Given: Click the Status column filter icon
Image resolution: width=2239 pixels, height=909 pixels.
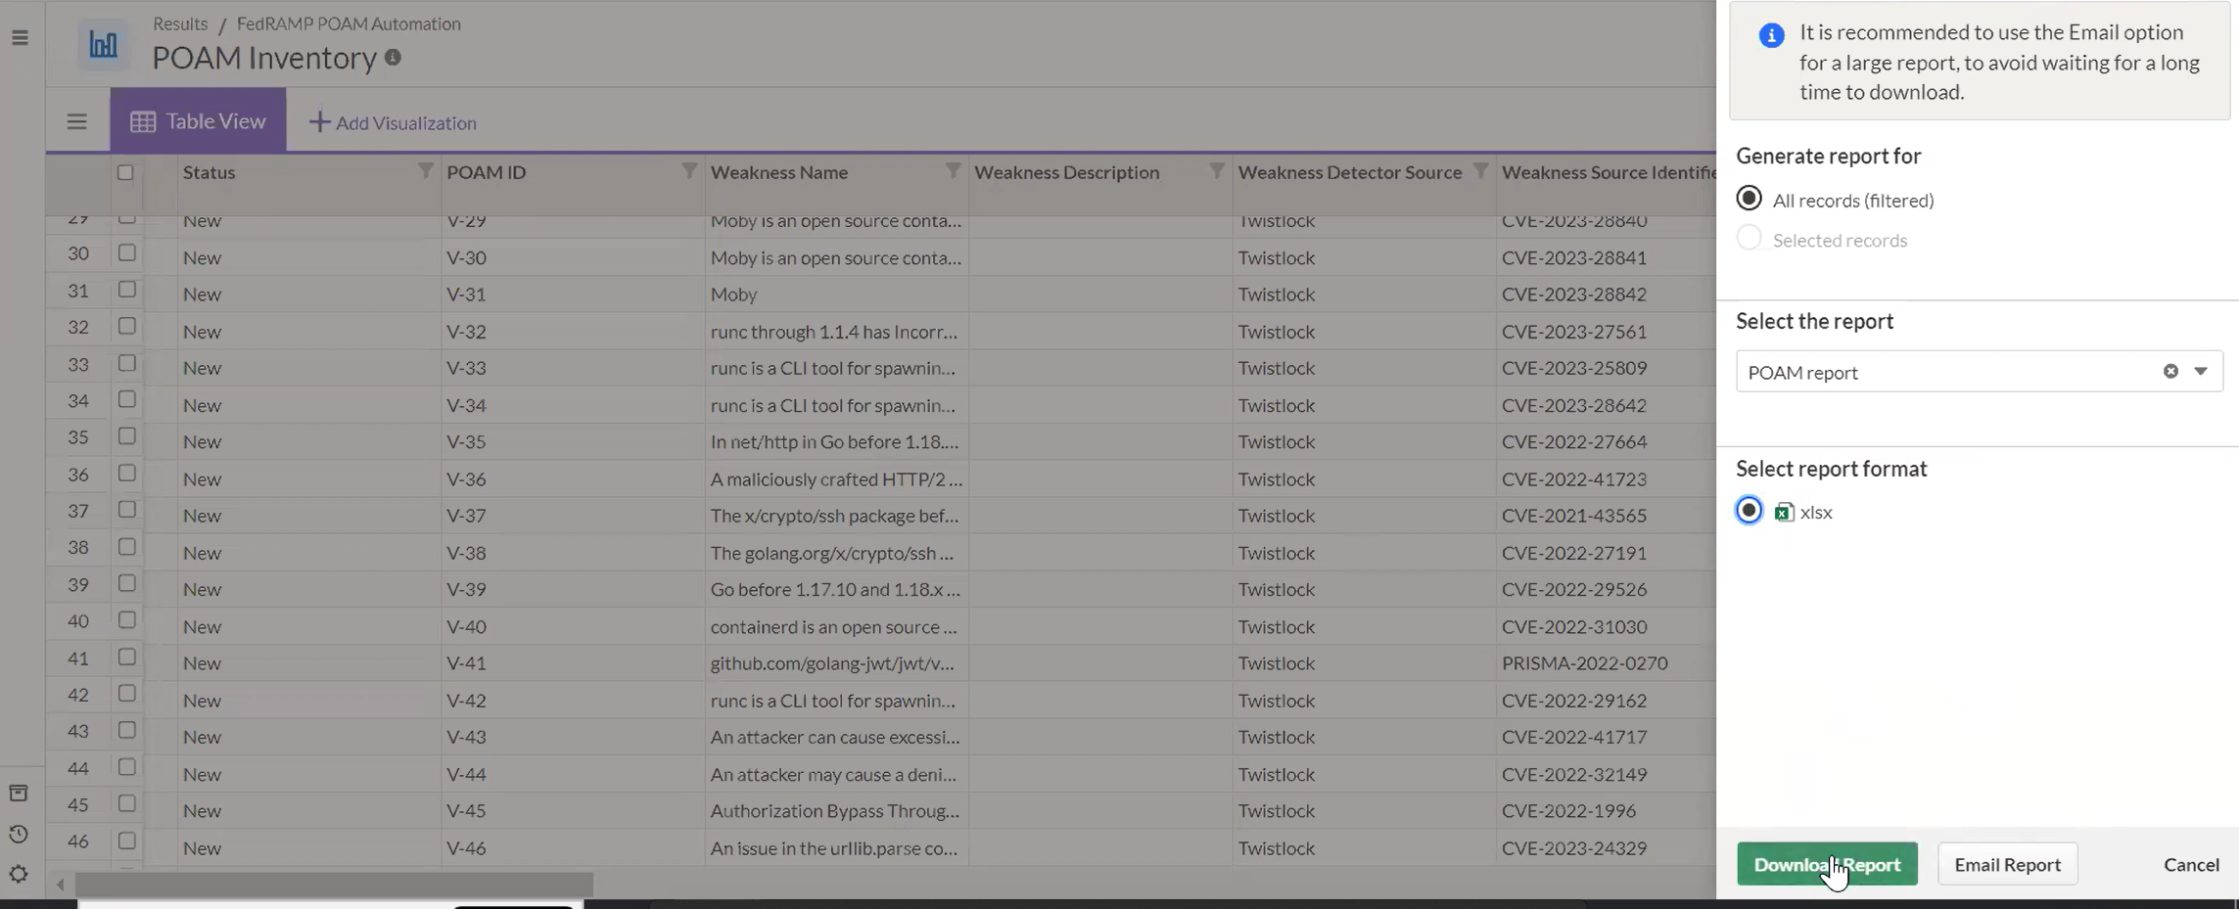Looking at the screenshot, I should click(x=425, y=171).
